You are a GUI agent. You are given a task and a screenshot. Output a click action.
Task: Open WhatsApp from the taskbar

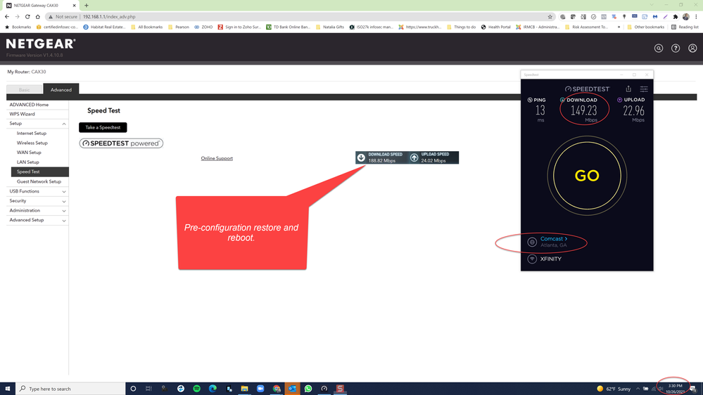[x=308, y=389]
